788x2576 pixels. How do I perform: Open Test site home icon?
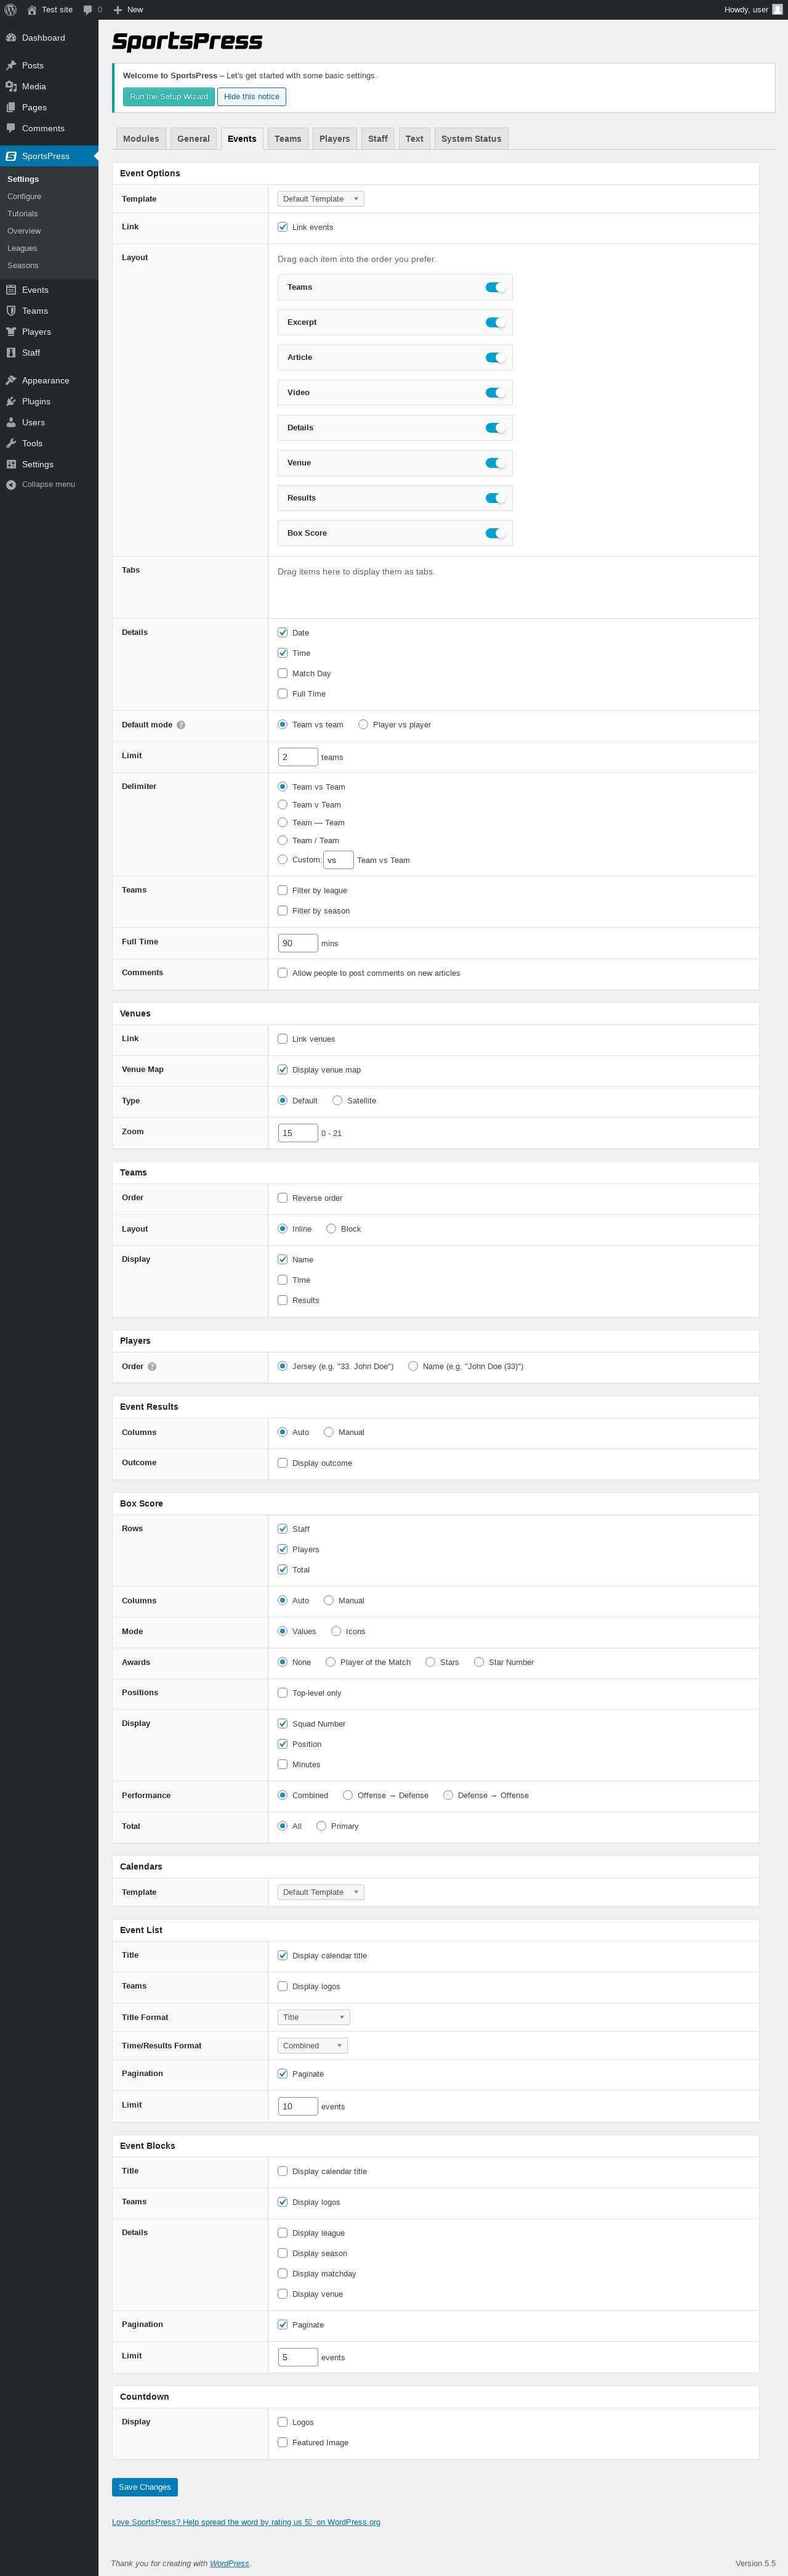click(x=32, y=10)
